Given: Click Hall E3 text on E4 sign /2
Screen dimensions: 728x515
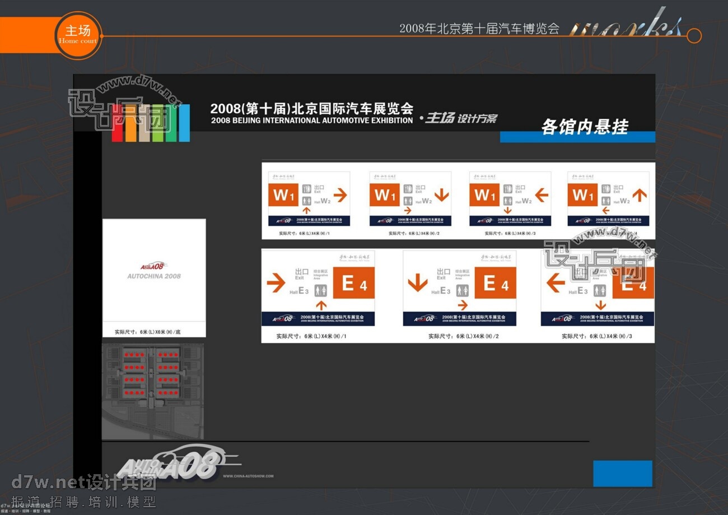Looking at the screenshot, I should (441, 291).
